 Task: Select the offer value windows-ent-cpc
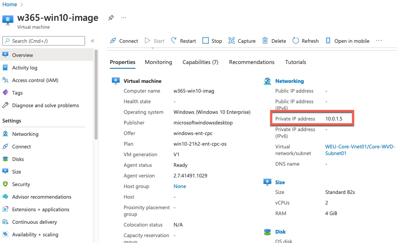coord(193,133)
